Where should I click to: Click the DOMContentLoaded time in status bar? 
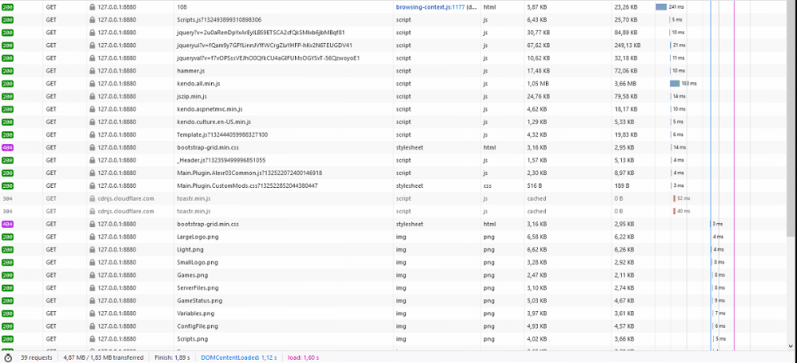pos(239,357)
